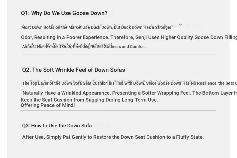Click the words Fluffy State at the end
237x158 pixels.
tap(190, 137)
